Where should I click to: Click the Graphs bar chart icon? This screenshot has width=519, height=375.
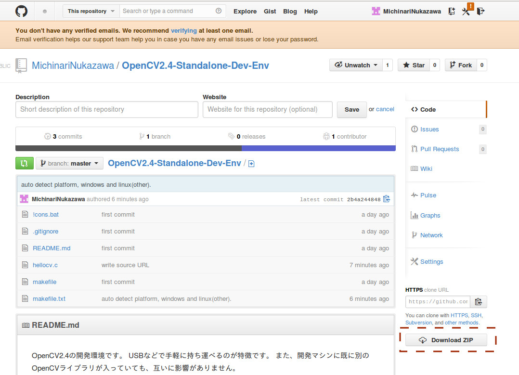tap(415, 216)
